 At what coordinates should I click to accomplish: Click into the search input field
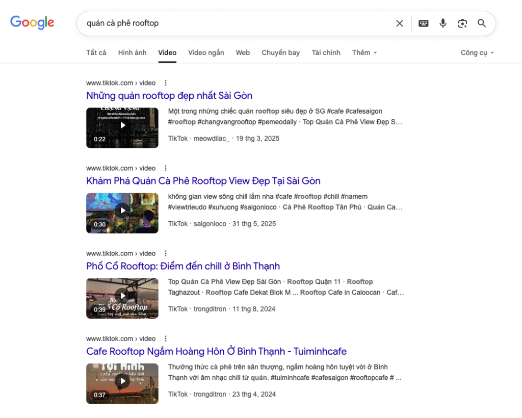[234, 23]
